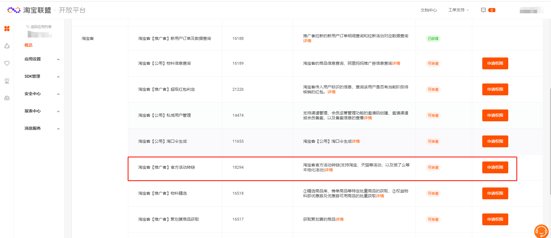551x238 pixels.
Task: Open 详情 link for 私域用户管理 description
Action: pos(368,118)
